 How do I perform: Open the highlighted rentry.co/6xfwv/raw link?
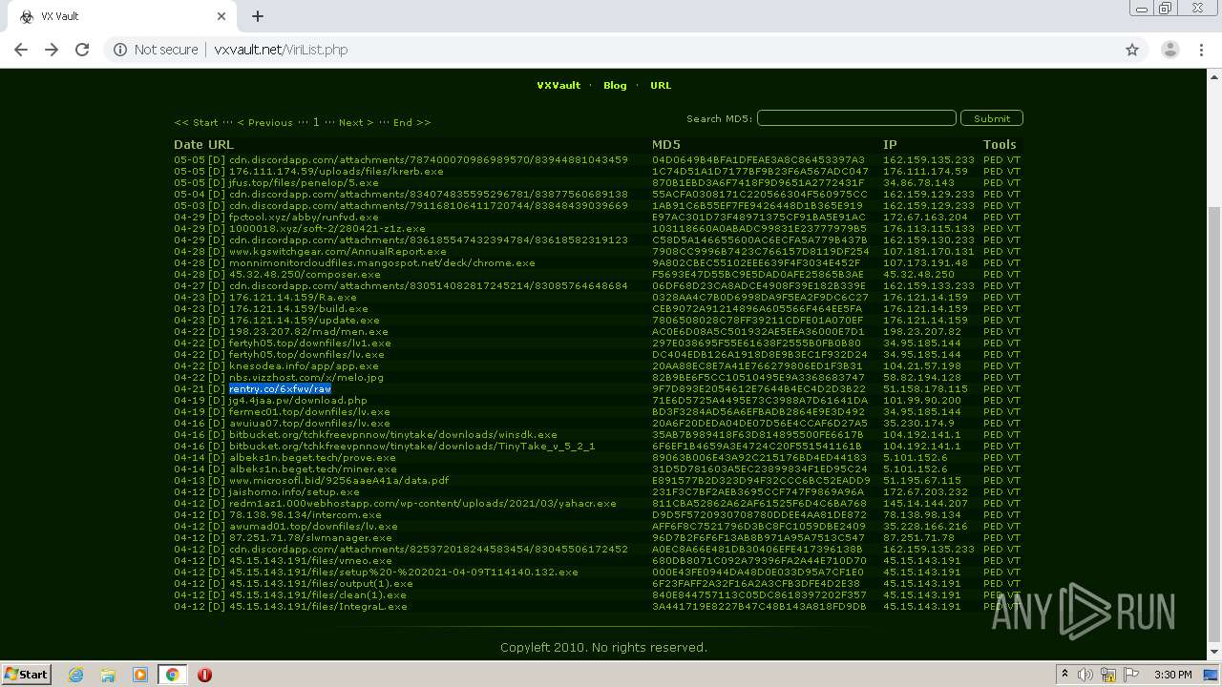coord(280,388)
